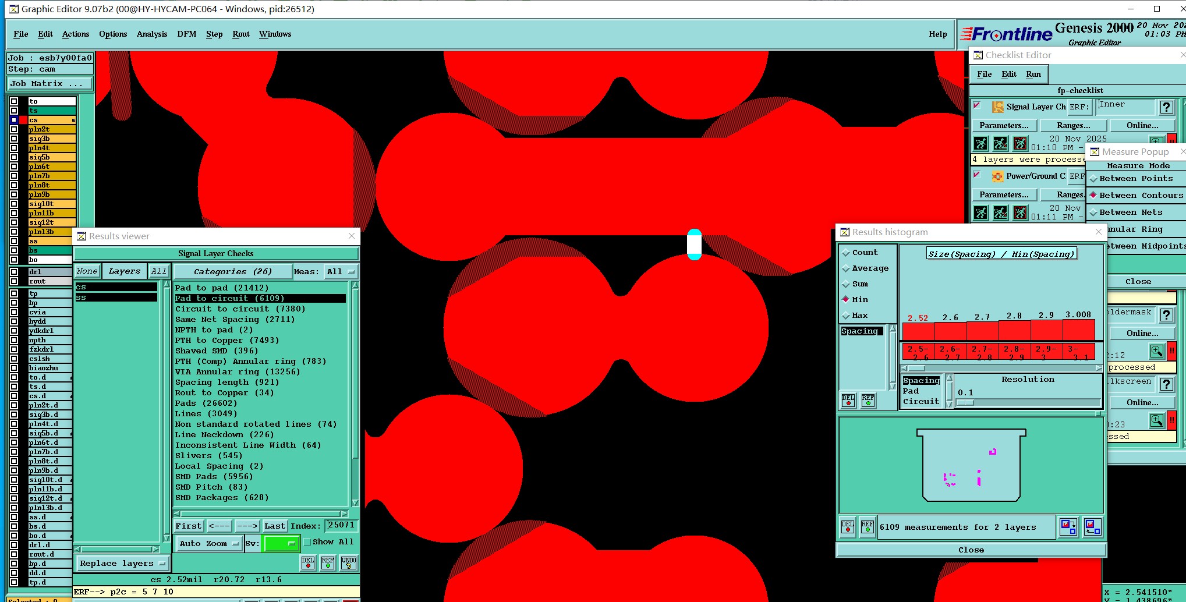Viewport: 1186px width, 602px height.
Task: Open the File menu in Graphic Editor
Action: 21,34
